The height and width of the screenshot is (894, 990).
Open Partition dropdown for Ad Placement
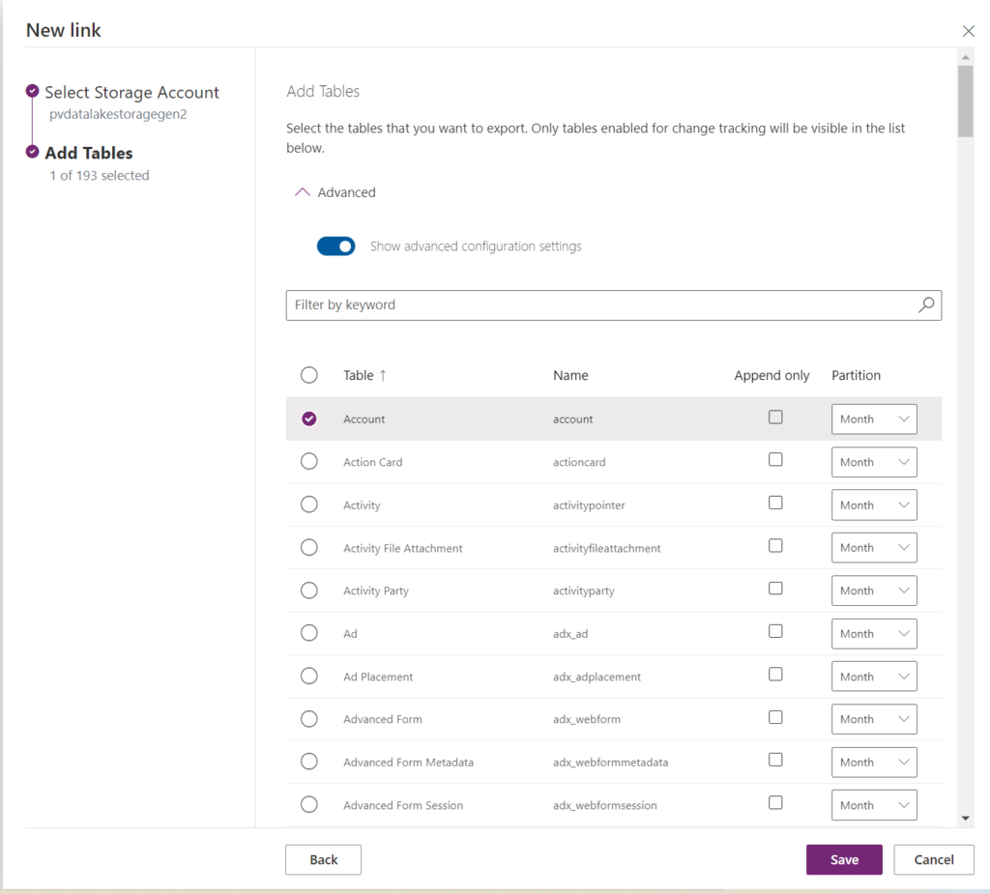click(874, 677)
